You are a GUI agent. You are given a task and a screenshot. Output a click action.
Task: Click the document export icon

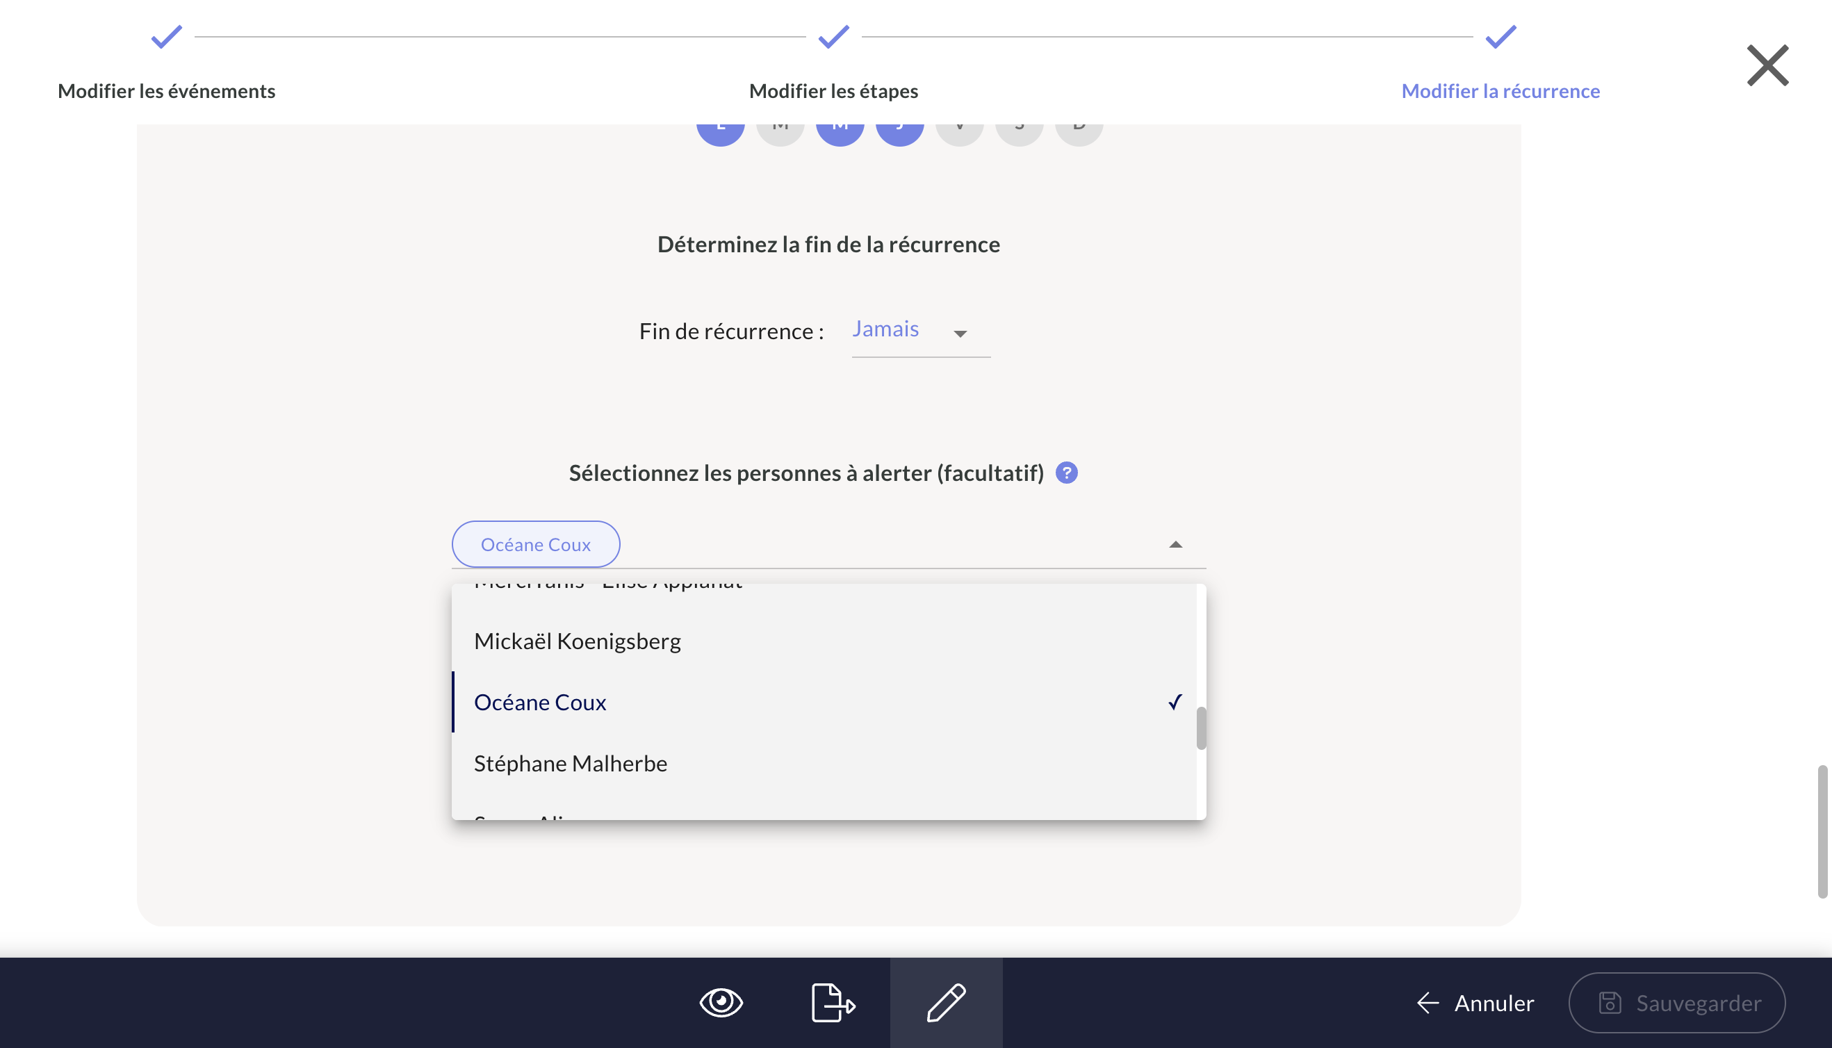833,1002
